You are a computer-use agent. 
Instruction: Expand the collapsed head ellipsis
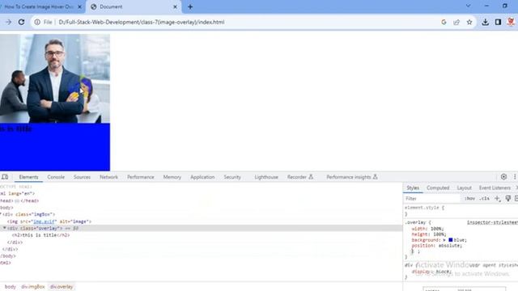coord(17,200)
